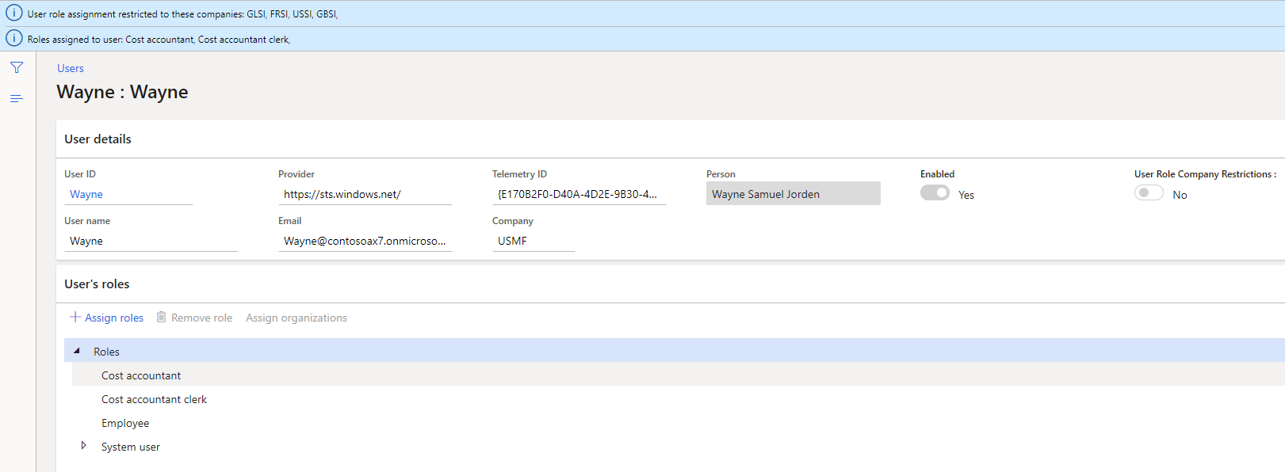Click the Telemetry ID field

coord(579,194)
